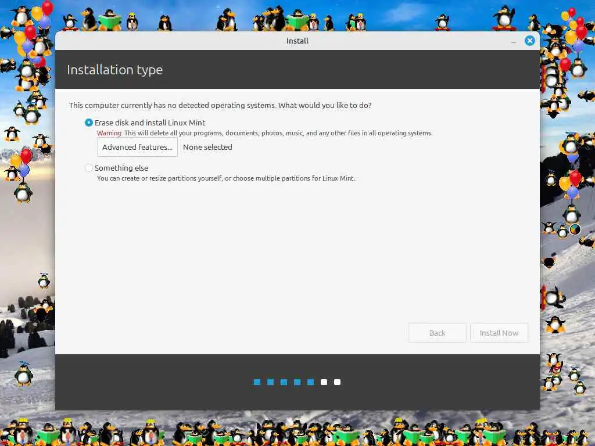595x446 pixels.
Task: Click 'no detected operating systems' question text
Action: point(220,106)
